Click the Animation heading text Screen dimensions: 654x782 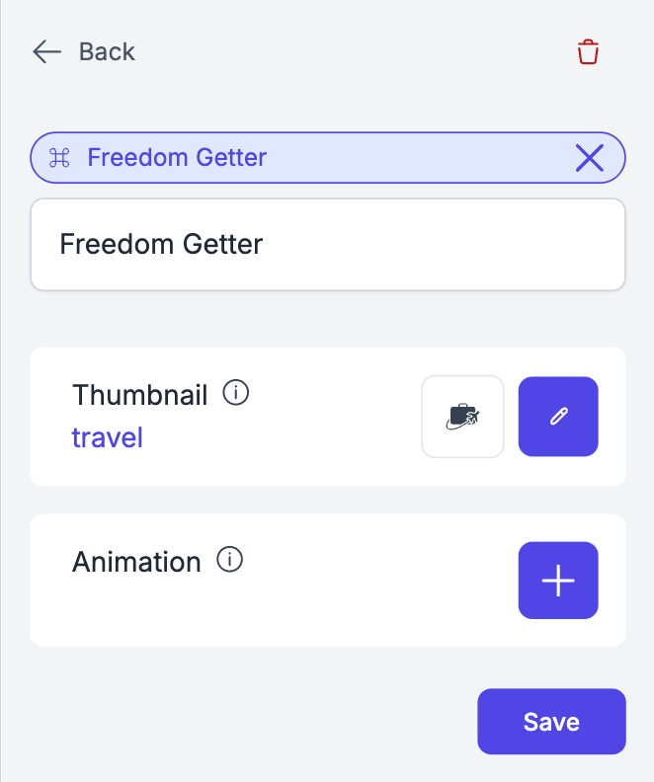[x=136, y=562]
